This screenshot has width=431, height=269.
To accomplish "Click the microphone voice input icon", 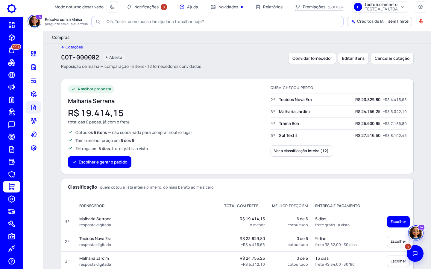I will click(x=421, y=22).
